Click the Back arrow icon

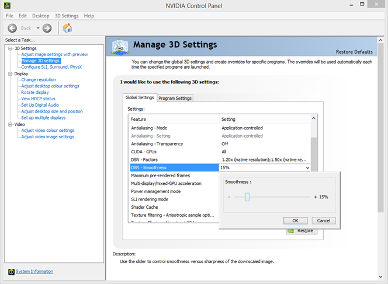pos(12,28)
